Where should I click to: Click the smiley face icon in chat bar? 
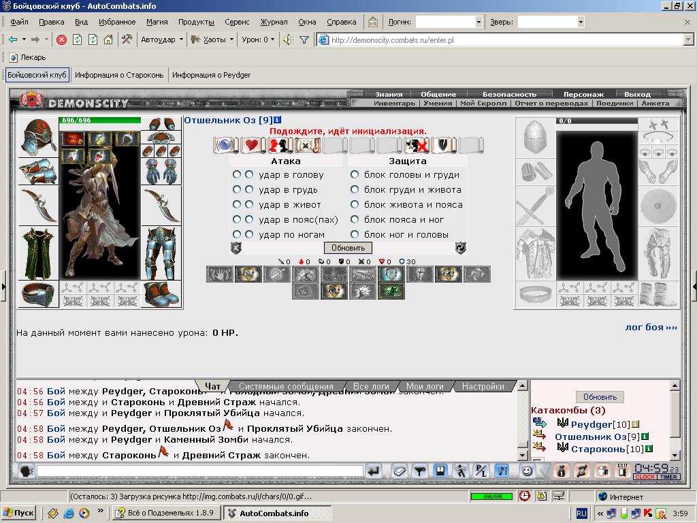tap(528, 471)
